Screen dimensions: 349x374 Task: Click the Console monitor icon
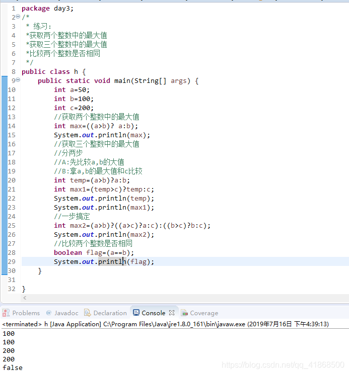click(x=136, y=313)
